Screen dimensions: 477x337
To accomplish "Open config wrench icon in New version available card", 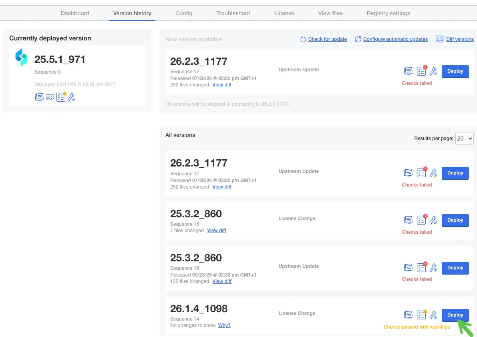I will coord(433,71).
